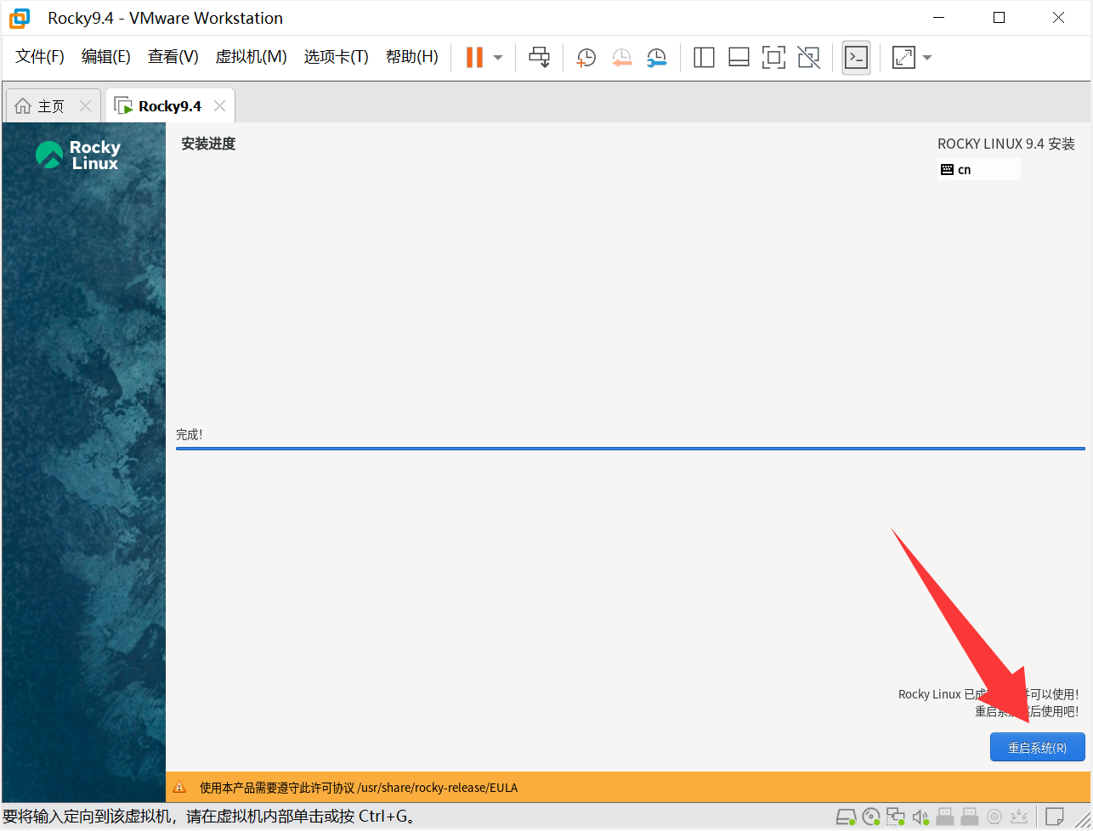The width and height of the screenshot is (1093, 831).
Task: Open the power options dropdown arrow
Action: click(498, 58)
